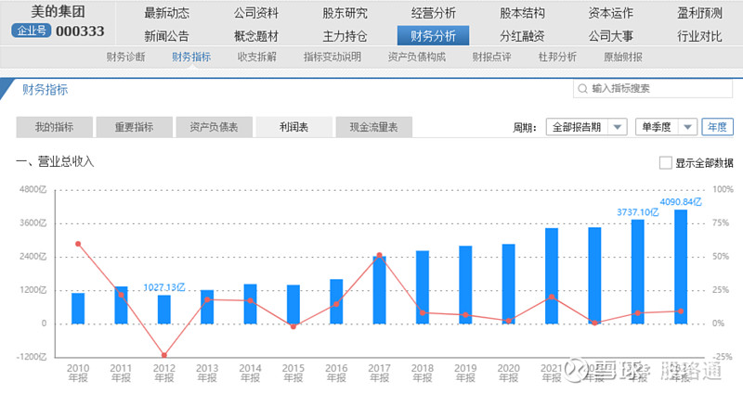Click the bar labeled 4090.84亿
Image resolution: width=743 pixels, height=393 pixels.
coord(681,267)
